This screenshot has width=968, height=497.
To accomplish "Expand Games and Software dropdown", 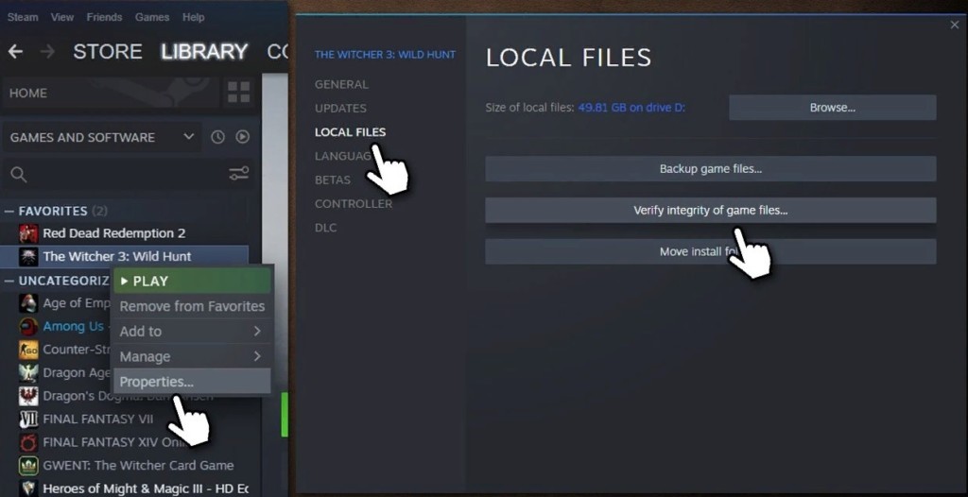I will pyautogui.click(x=102, y=137).
